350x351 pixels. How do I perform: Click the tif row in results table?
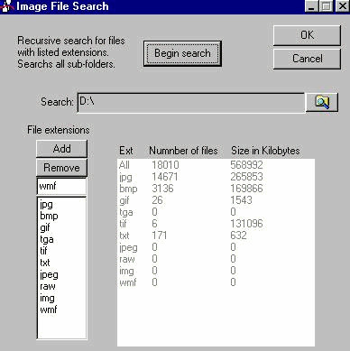point(216,224)
